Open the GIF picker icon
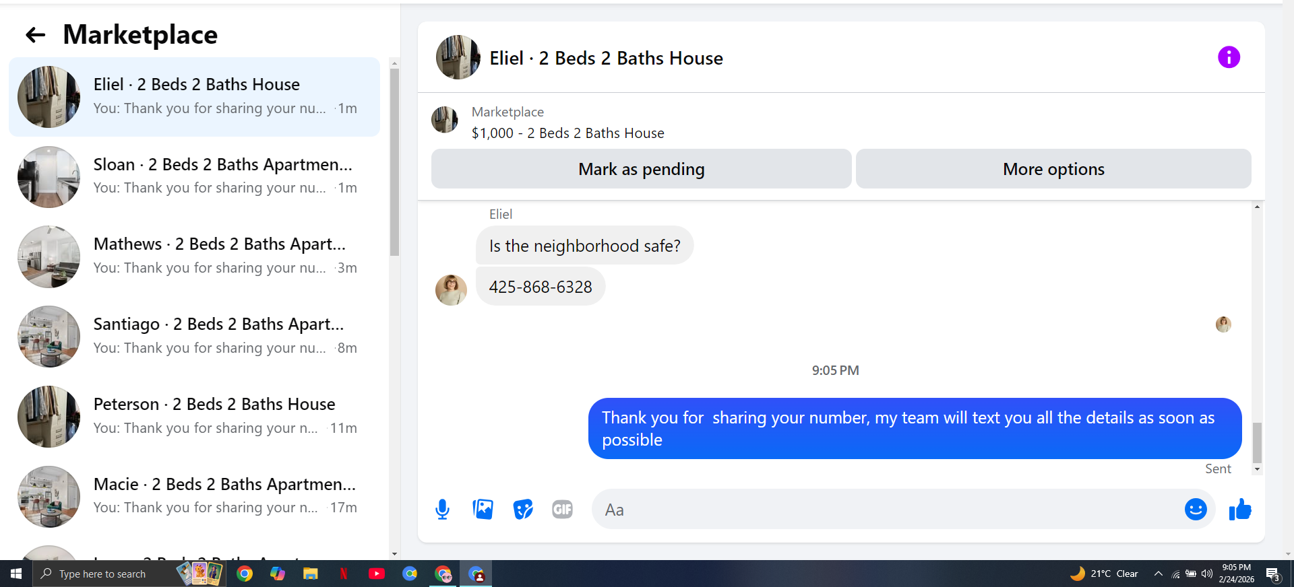This screenshot has height=587, width=1294. pyautogui.click(x=562, y=510)
